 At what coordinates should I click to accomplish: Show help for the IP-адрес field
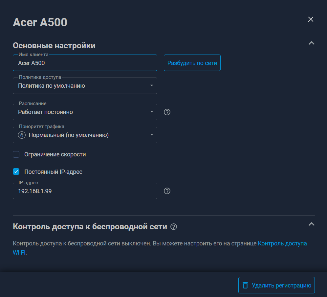click(167, 191)
